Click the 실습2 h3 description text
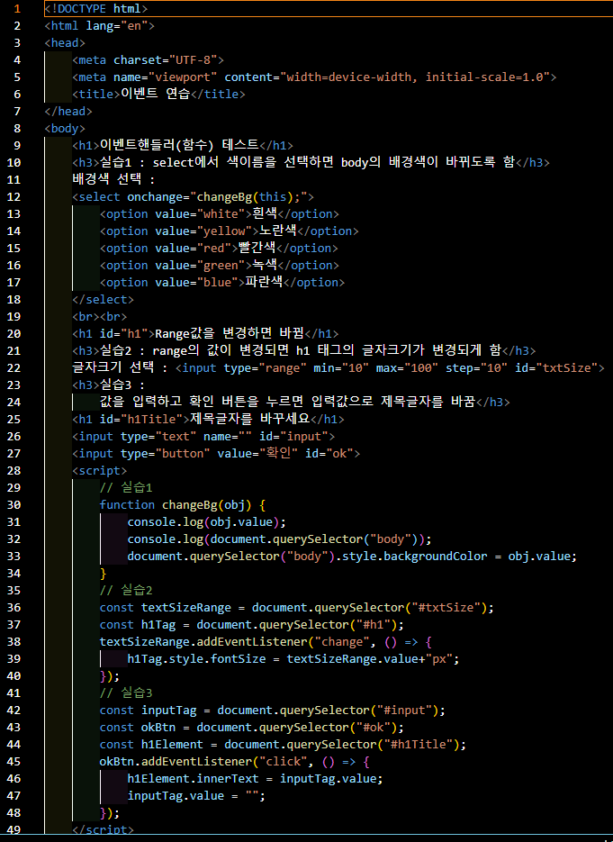Viewport: 613px width, 842px height. point(301,350)
